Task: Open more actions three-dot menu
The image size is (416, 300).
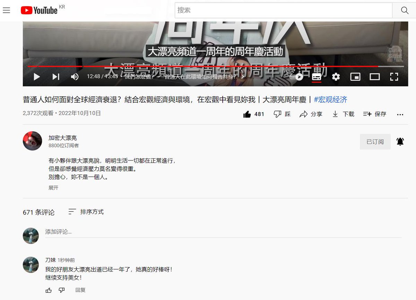Action: coord(400,114)
